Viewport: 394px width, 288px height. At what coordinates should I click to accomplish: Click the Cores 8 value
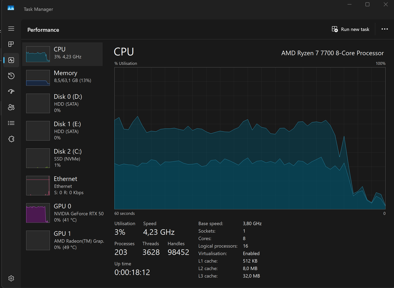click(244, 238)
